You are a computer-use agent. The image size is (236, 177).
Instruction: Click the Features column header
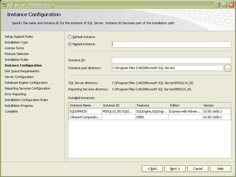152,105
